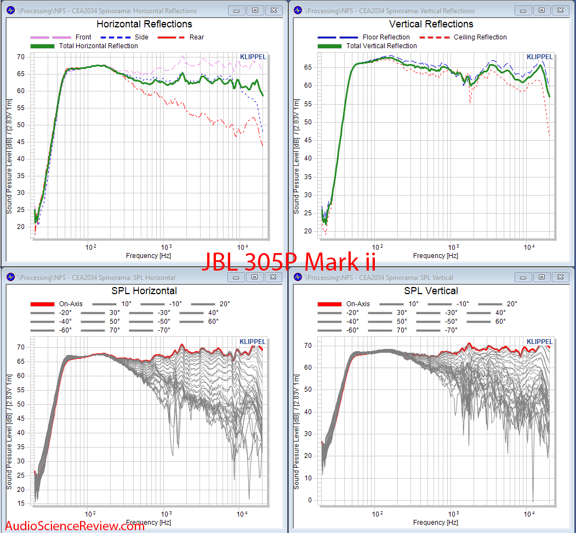This screenshot has height=533, width=576.
Task: Click the 10° legend label in SPL Horizontal window
Action: click(127, 304)
